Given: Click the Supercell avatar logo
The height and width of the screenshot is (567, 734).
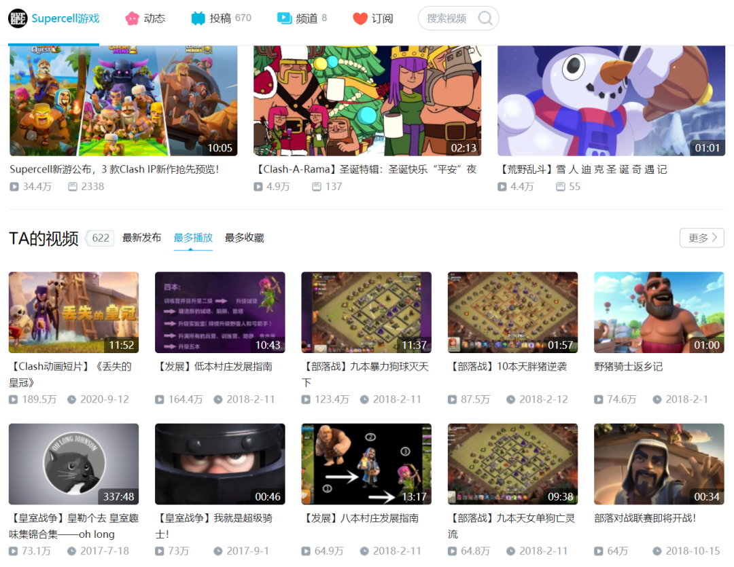Looking at the screenshot, I should (x=18, y=18).
